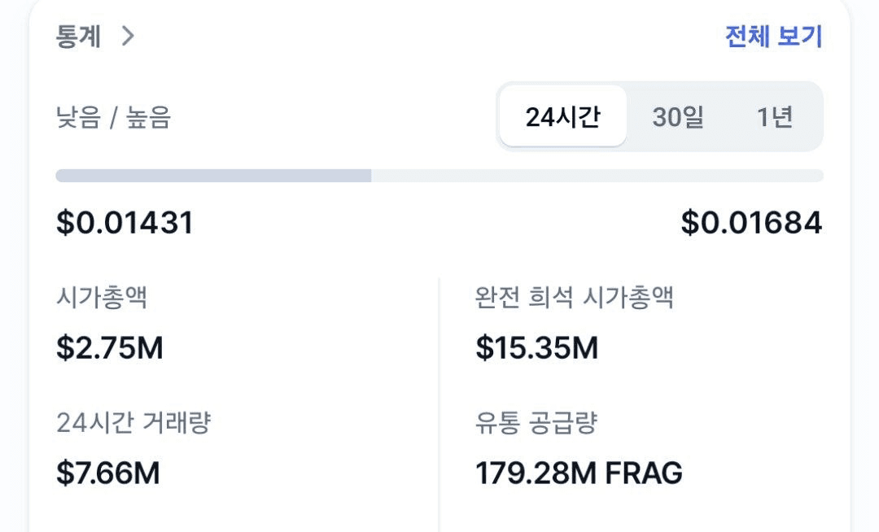Select the $15.35M fully diluted value
Image resolution: width=879 pixels, height=532 pixels.
(x=537, y=347)
